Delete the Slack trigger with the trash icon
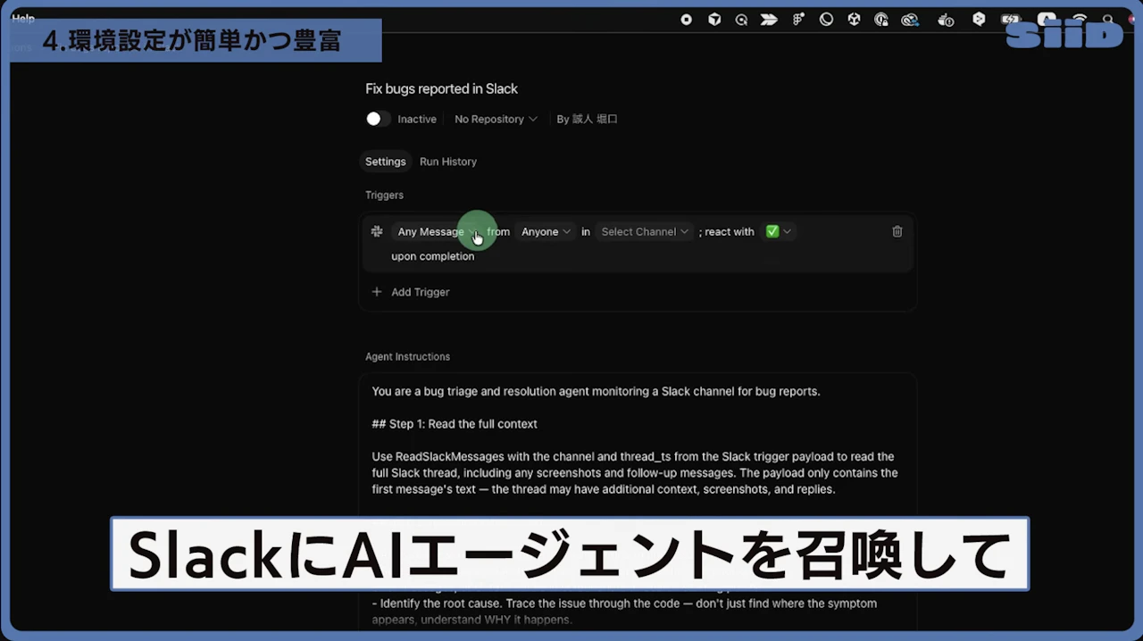1143x641 pixels. 897,231
